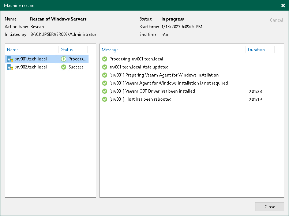289x216 pixels.
Task: Click the check icon for CBT Driver installed
Action: (105, 91)
